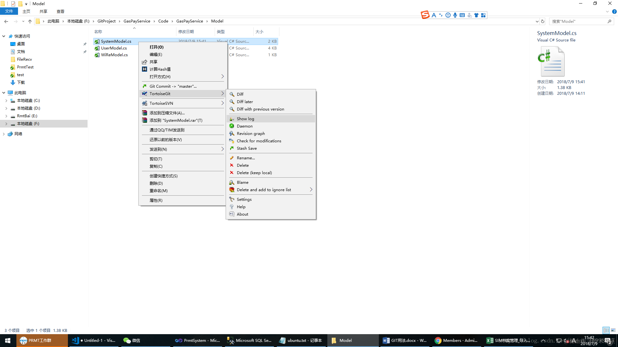Screen dimensions: 618x347
Task: Click the Stash Save option
Action: [247, 148]
